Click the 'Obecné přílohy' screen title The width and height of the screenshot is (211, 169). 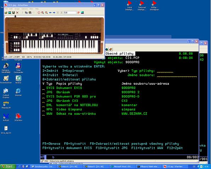(120, 53)
